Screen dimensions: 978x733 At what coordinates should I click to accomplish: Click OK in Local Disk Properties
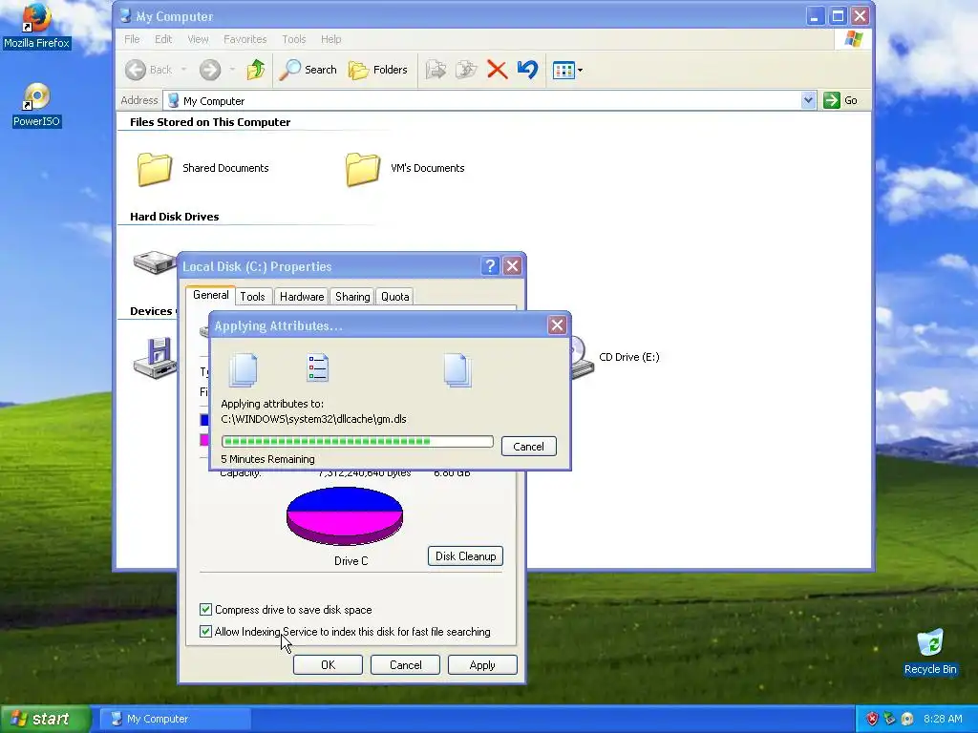pos(329,665)
